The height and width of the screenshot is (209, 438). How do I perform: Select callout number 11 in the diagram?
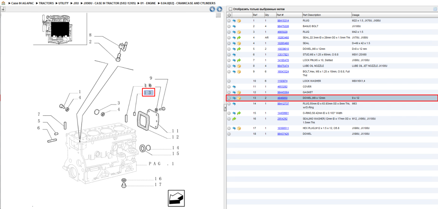pos(176,130)
